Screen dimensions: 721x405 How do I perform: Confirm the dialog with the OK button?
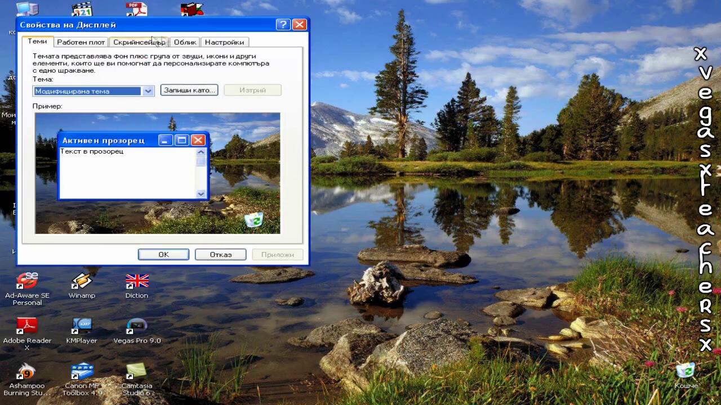(163, 255)
